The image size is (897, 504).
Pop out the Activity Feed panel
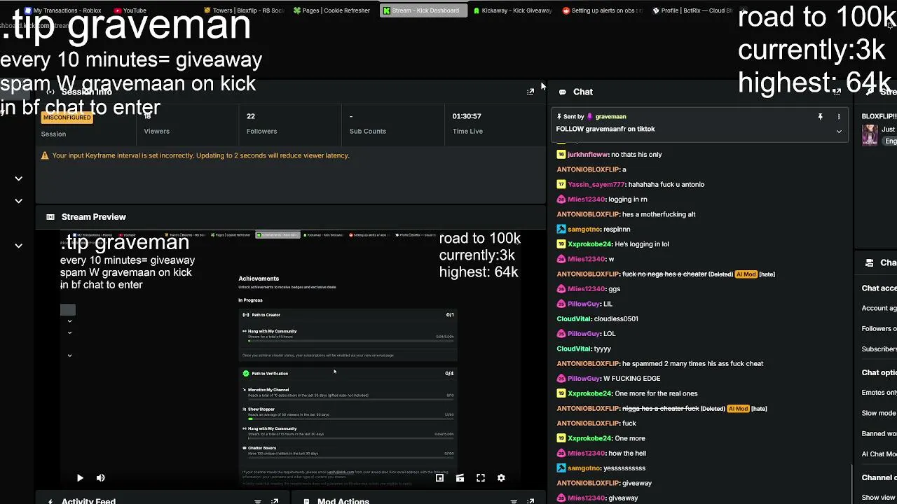pos(275,501)
